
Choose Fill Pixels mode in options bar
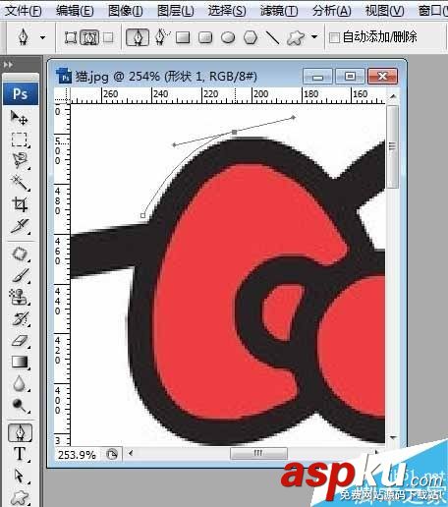tap(108, 37)
